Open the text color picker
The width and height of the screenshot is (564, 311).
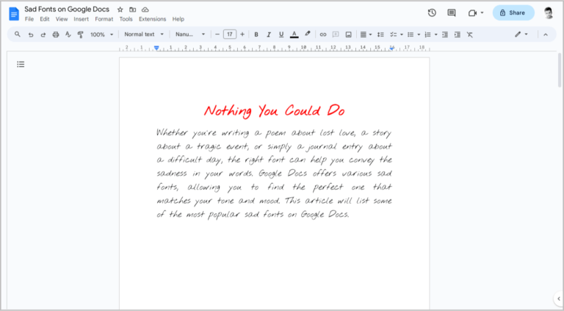(294, 35)
